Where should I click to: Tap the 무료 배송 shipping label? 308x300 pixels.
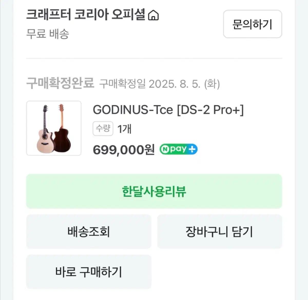tap(47, 34)
